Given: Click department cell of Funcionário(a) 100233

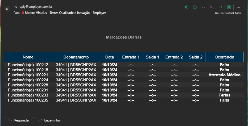Looking at the screenshot, I should pyautogui.click(x=76, y=95).
